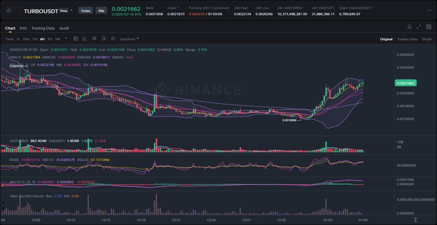Change the candlestick style icon
The width and height of the screenshot is (437, 225).
[94, 39]
